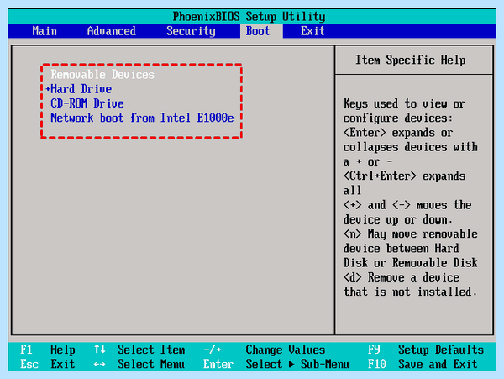This screenshot has height=379, width=504.
Task: Open the Security tab
Action: (x=191, y=31)
